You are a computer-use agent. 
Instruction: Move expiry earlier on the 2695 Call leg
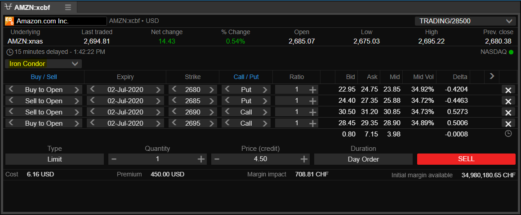pyautogui.click(x=92, y=123)
